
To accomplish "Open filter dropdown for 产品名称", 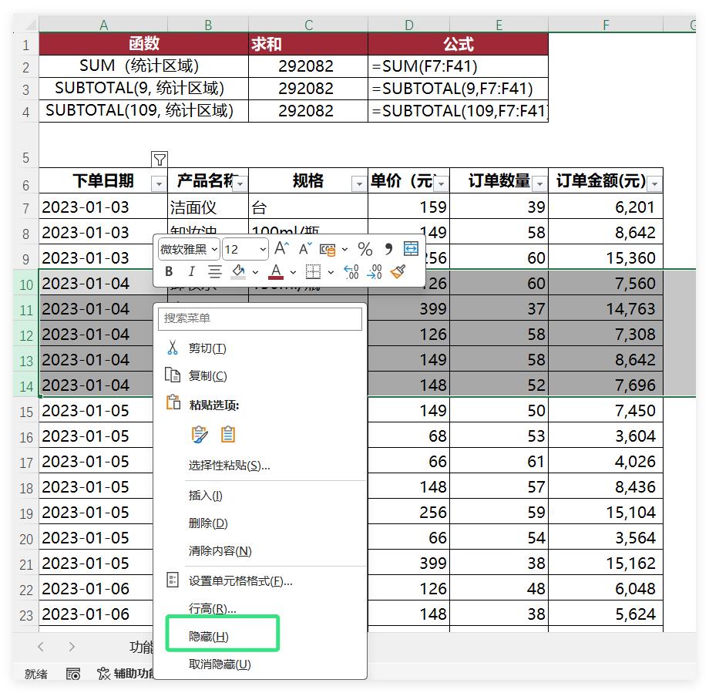I will (240, 183).
